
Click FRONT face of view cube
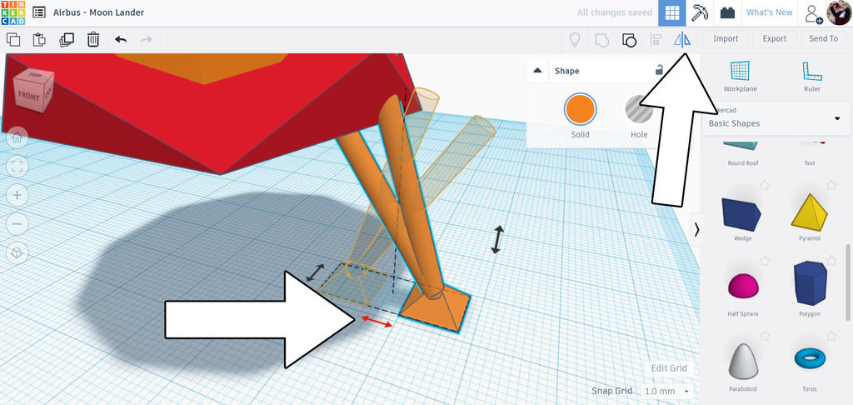coord(29,97)
